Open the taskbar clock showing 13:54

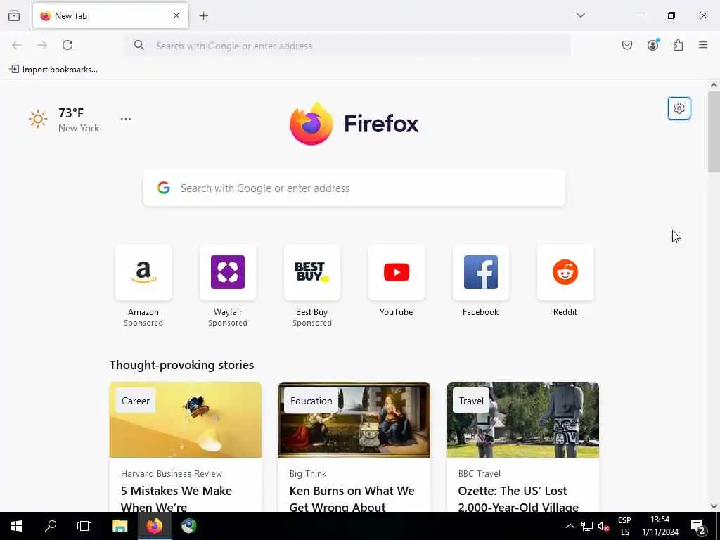coord(660,526)
